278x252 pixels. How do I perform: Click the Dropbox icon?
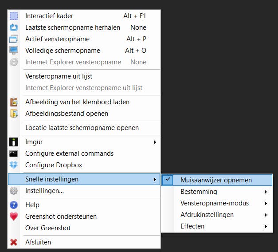pyautogui.click(x=14, y=165)
